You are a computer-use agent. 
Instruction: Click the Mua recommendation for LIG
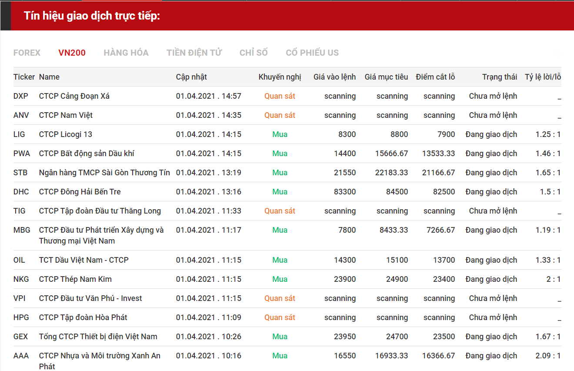coord(280,134)
